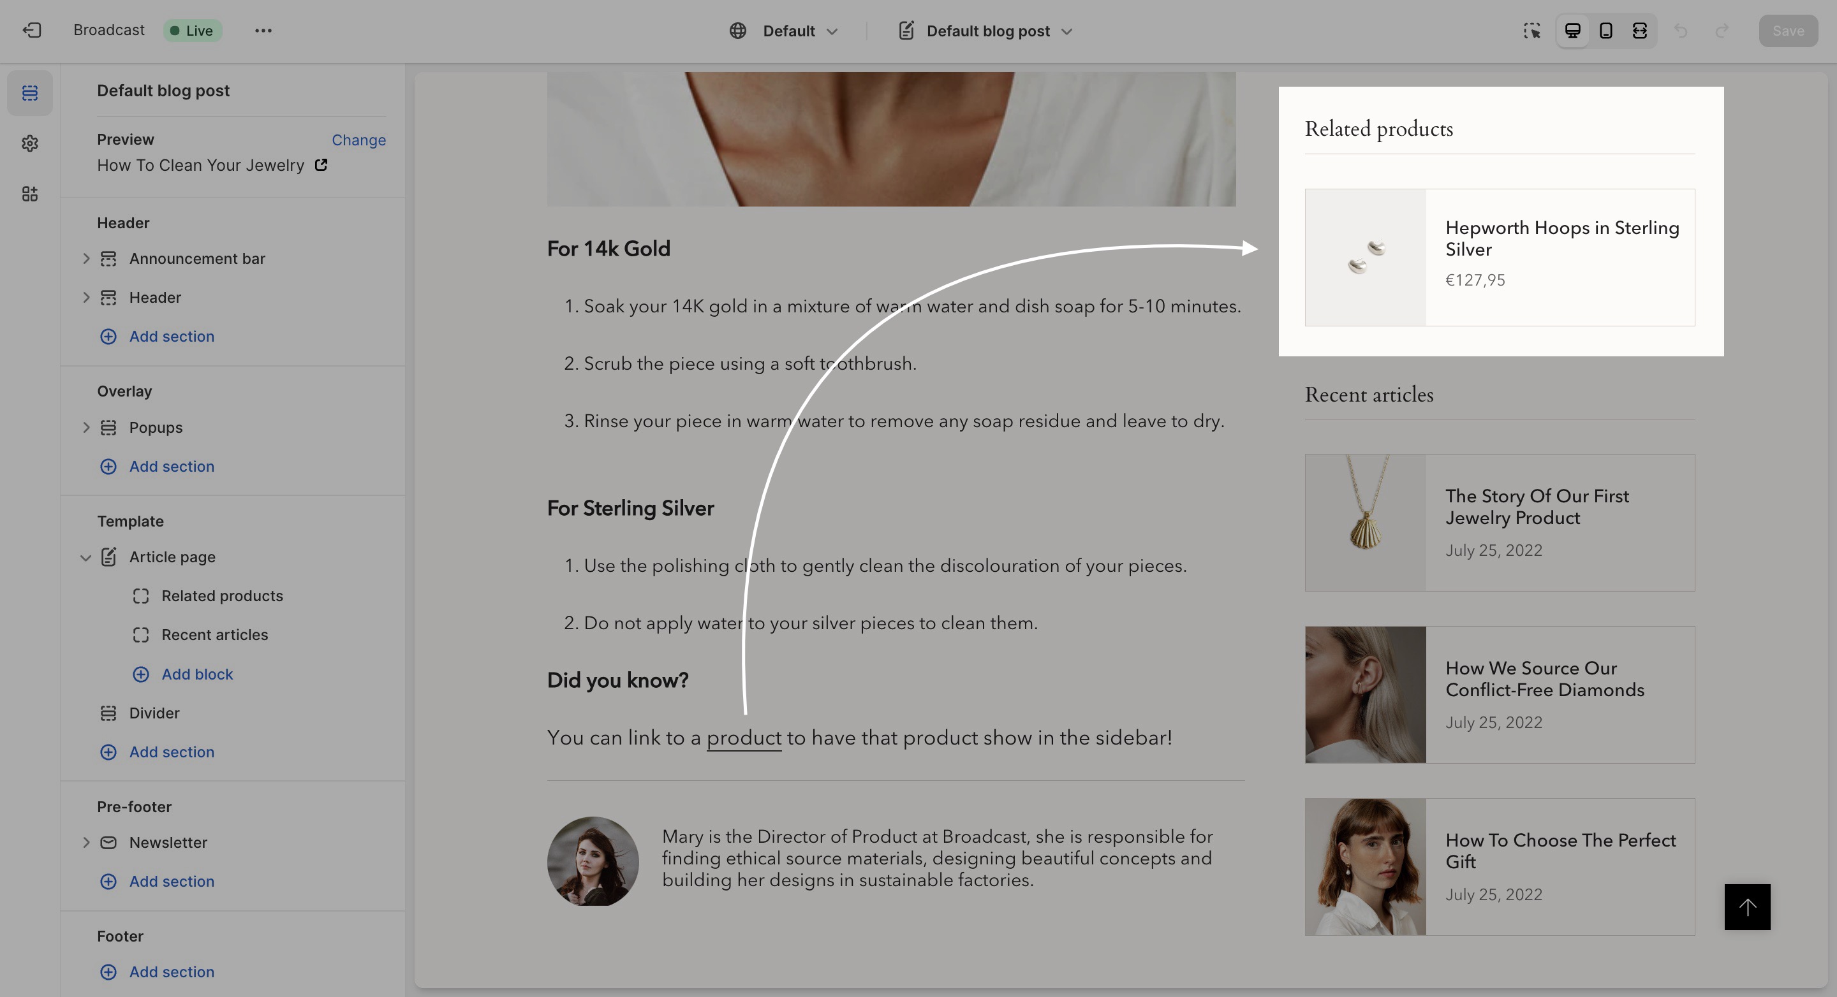Open the more actions ellipsis menu
This screenshot has height=997, width=1837.
click(263, 31)
